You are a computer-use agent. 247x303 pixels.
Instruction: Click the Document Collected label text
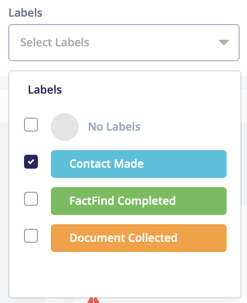[123, 238]
